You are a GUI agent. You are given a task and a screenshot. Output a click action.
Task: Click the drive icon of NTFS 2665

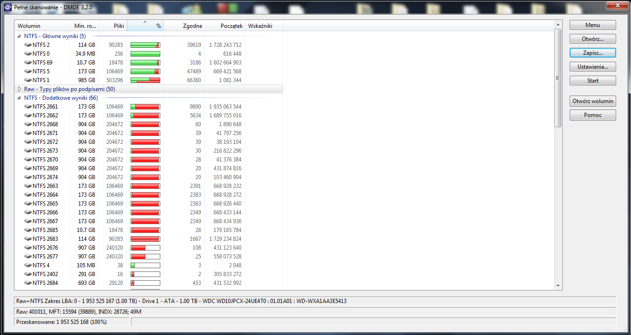(28, 204)
